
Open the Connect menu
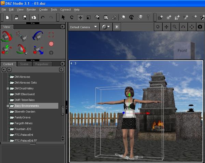click(x=65, y=10)
